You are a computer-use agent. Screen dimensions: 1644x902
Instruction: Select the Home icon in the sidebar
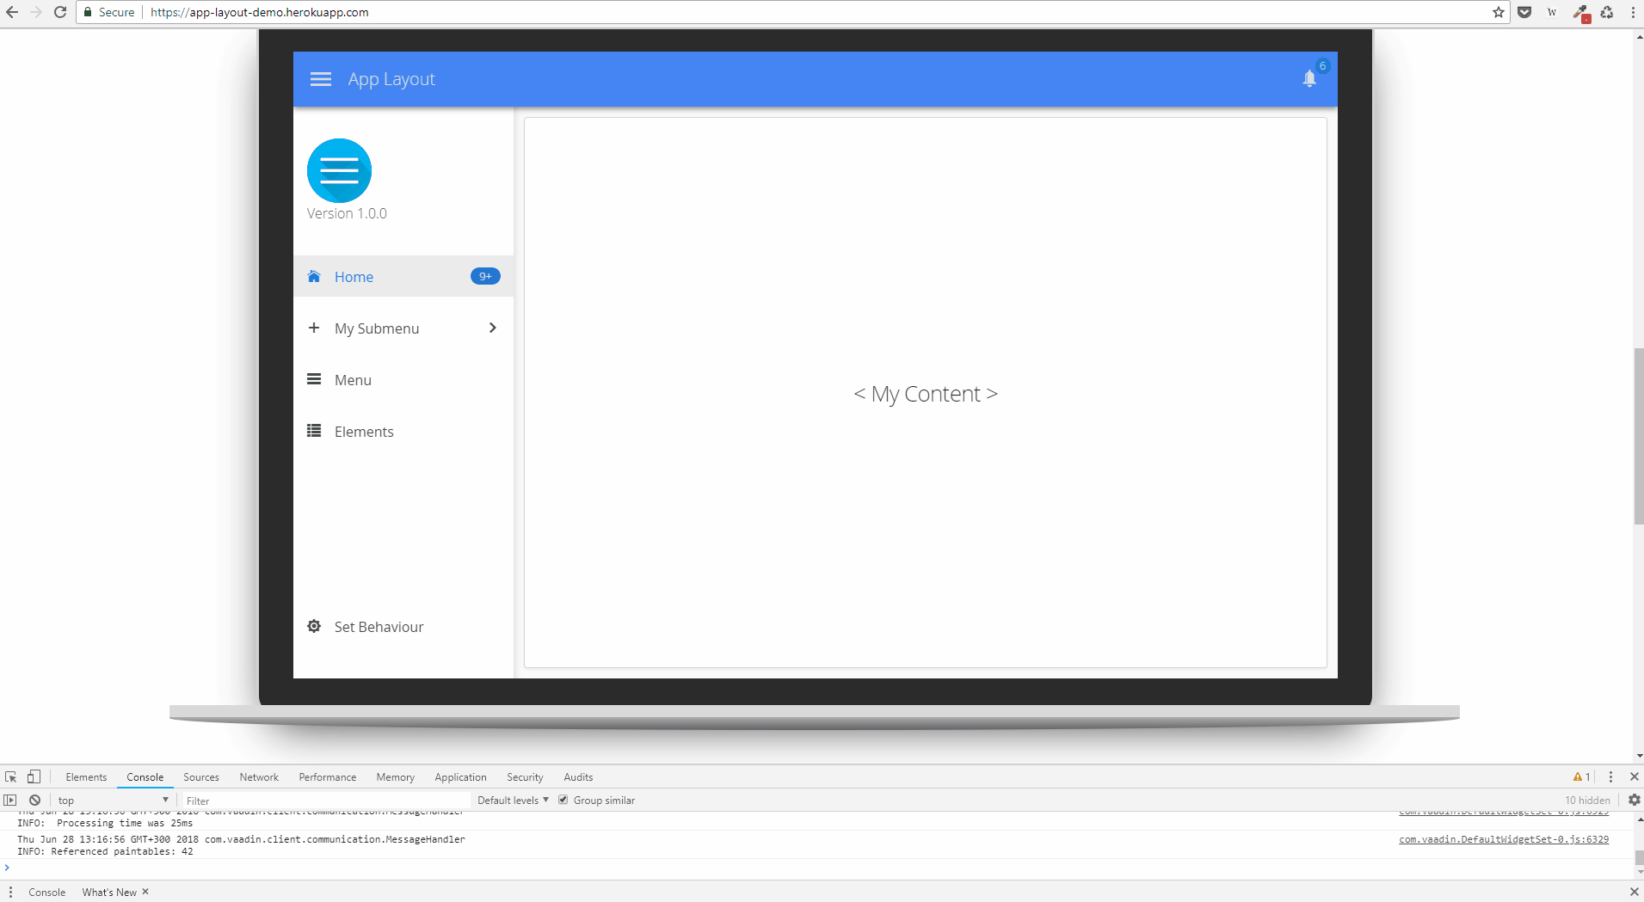(314, 276)
